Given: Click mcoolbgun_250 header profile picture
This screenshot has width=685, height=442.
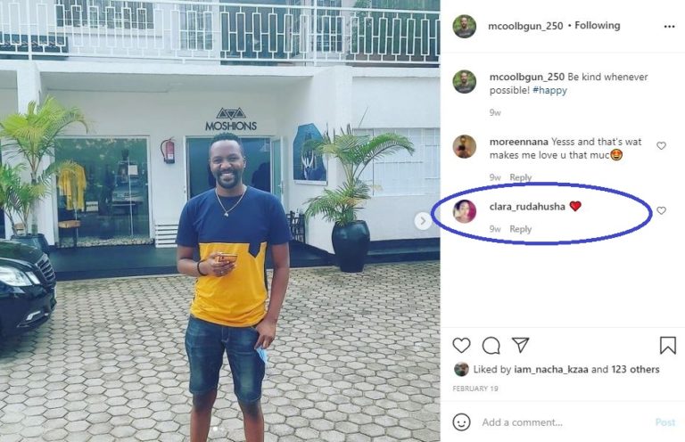Looking at the screenshot, I should [464, 27].
